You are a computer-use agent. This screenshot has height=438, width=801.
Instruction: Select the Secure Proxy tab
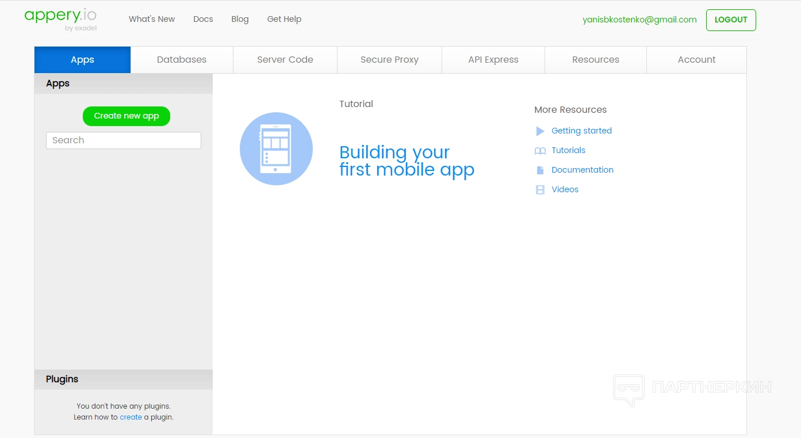[x=389, y=60]
